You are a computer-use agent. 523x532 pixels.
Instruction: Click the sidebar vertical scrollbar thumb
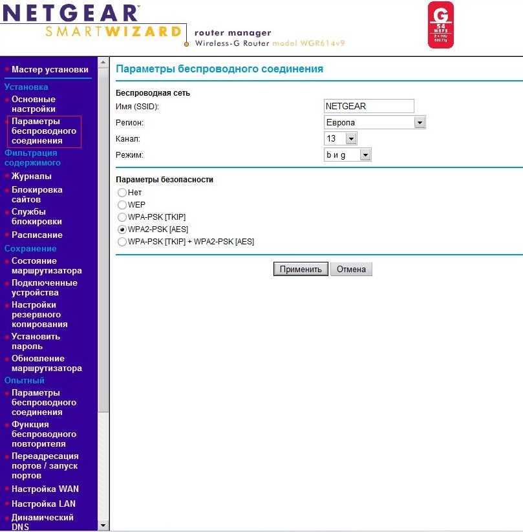[x=103, y=239]
